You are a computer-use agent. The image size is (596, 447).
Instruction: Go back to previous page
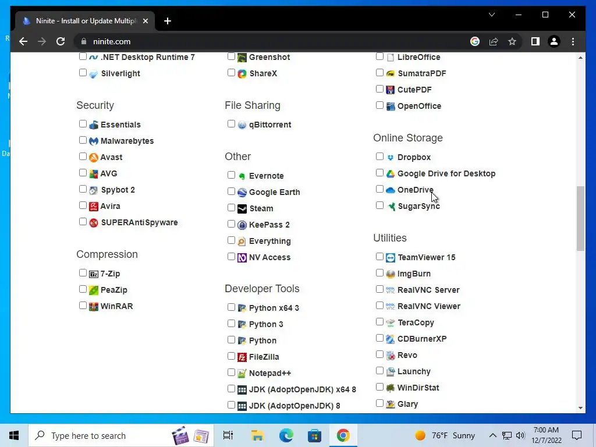[x=23, y=41]
